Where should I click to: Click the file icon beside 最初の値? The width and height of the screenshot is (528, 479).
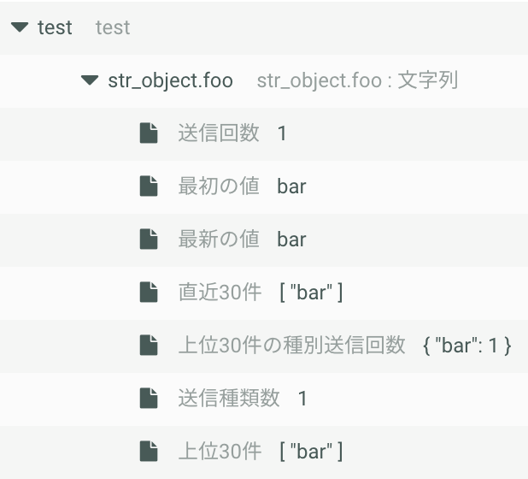click(x=149, y=186)
